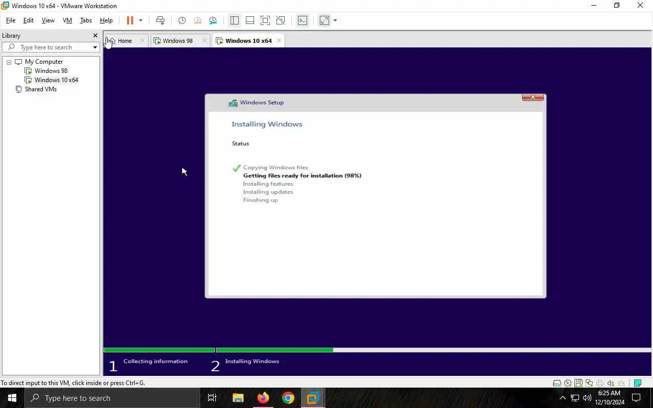This screenshot has width=653, height=408.
Task: Click the network adapter status icon
Action: tap(589, 383)
